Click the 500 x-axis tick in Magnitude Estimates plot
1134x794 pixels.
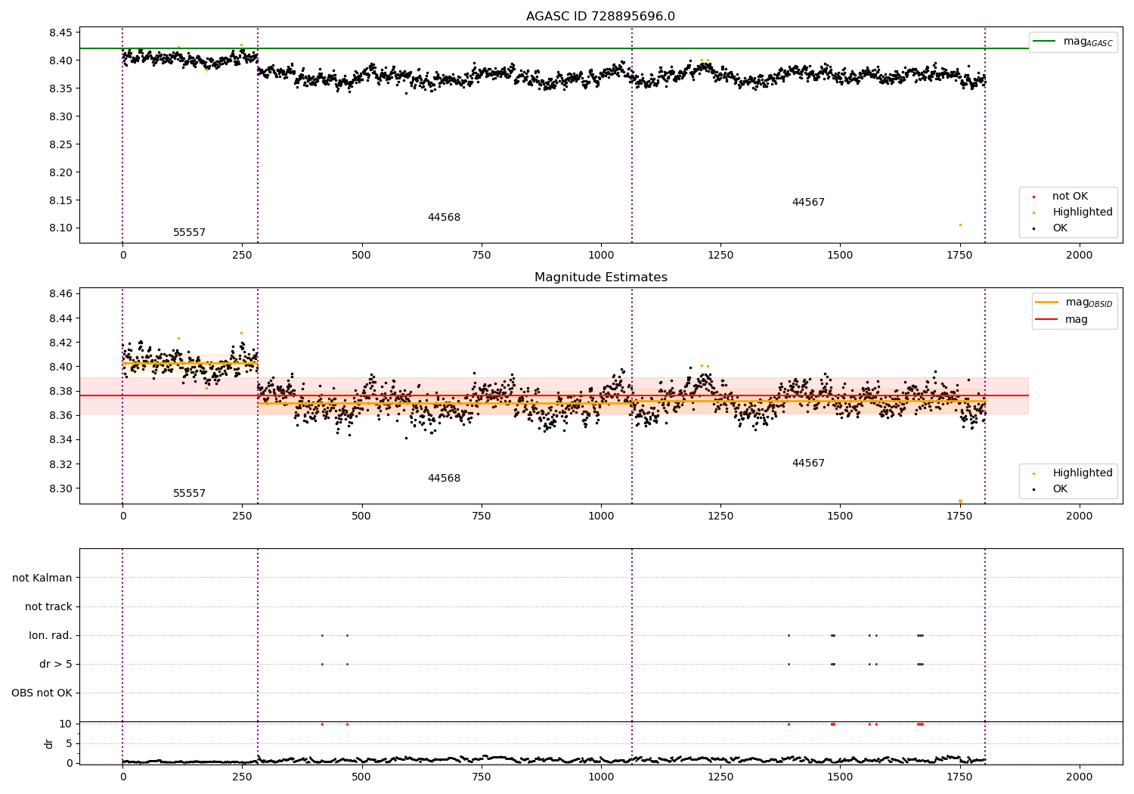(x=361, y=516)
